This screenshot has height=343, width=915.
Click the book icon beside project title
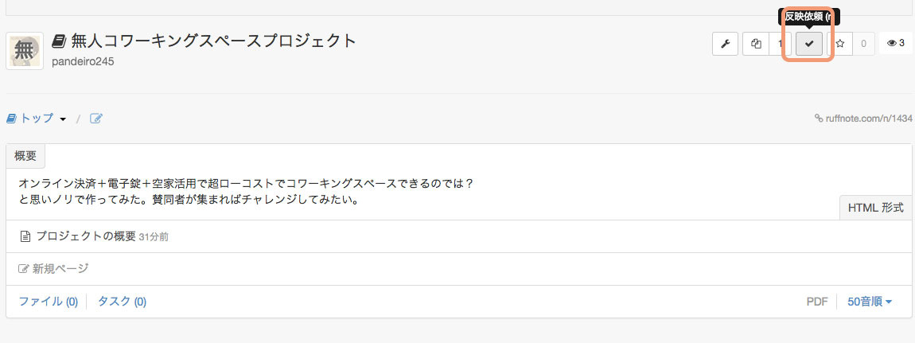tap(59, 41)
